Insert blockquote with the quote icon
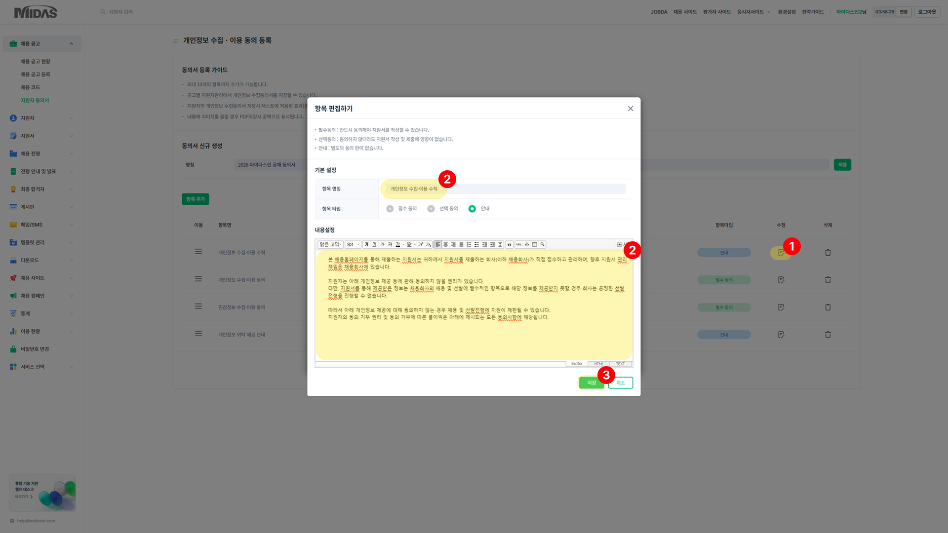 (509, 244)
